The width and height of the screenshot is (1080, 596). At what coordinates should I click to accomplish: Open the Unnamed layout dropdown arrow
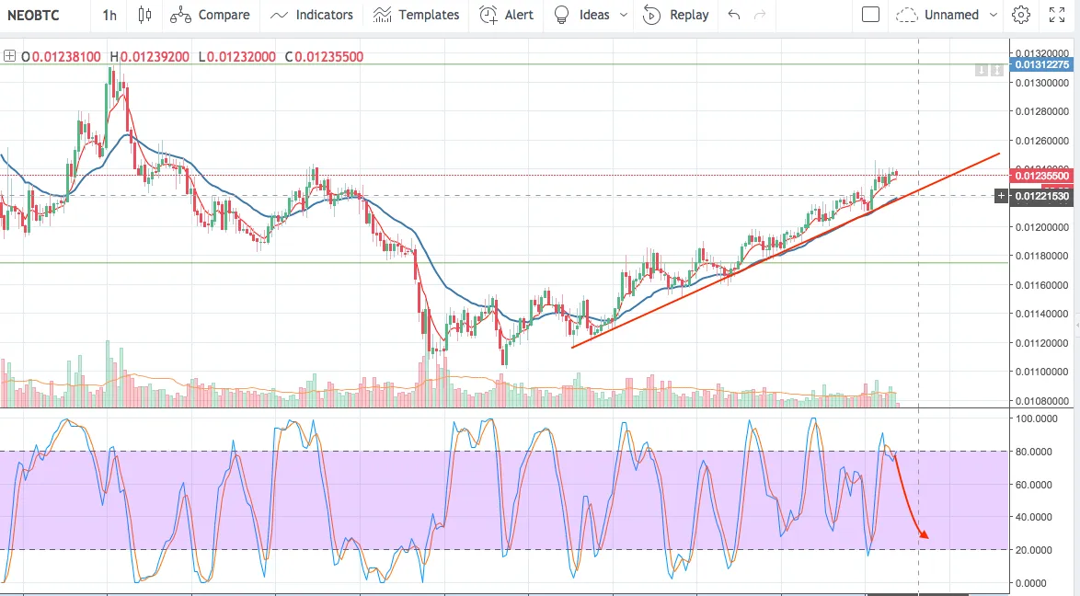point(993,15)
